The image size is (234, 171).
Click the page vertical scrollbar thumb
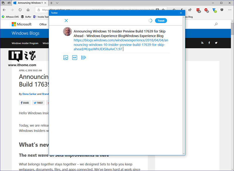pos(232,28)
